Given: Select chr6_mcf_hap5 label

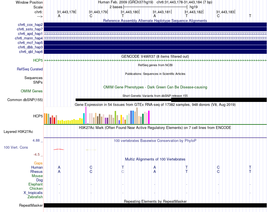Looking at the screenshot, I should point(30,43).
